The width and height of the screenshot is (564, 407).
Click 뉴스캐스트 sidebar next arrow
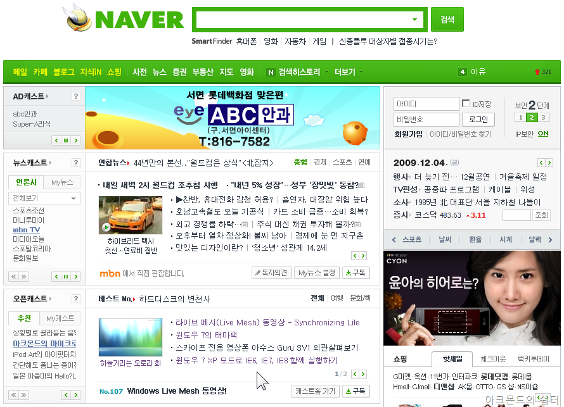click(75, 277)
